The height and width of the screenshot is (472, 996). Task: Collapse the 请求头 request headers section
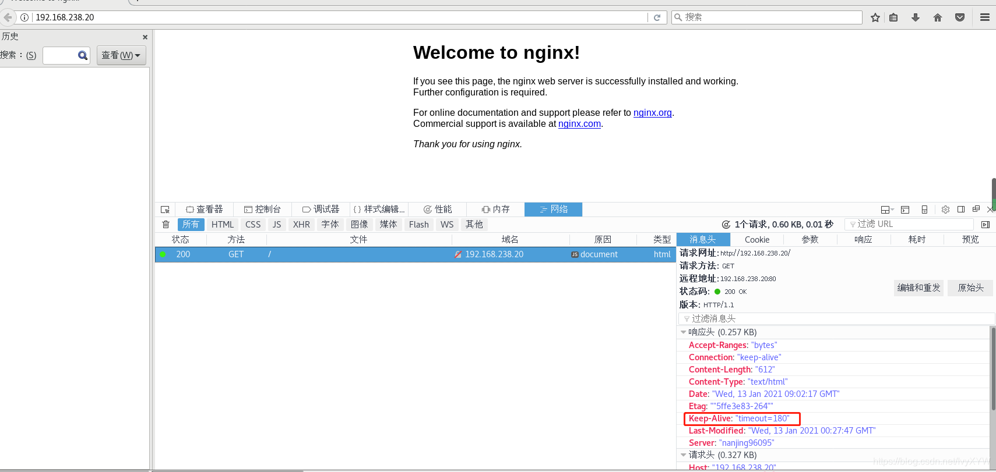click(684, 455)
